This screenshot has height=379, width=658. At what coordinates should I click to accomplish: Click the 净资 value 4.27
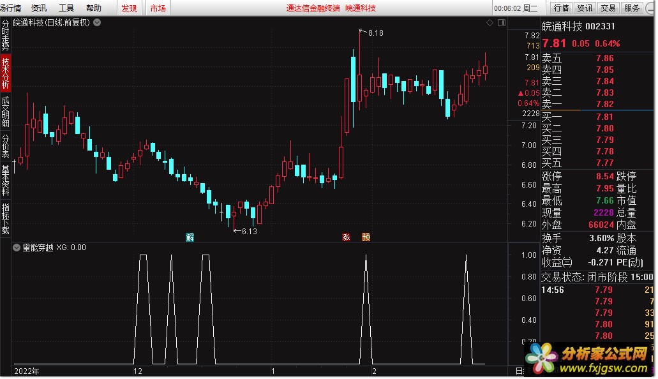[604, 251]
